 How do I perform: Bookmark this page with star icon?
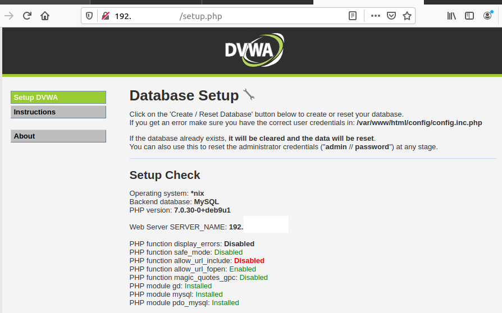point(407,16)
